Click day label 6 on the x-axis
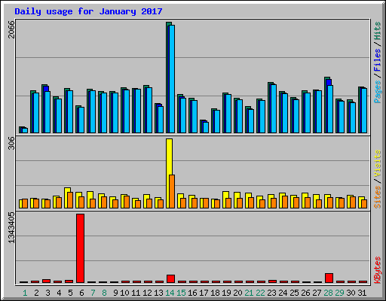 pyautogui.click(x=81, y=293)
